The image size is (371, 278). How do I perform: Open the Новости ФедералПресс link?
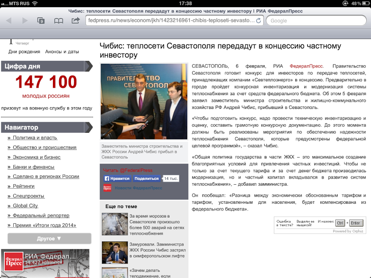point(139,188)
